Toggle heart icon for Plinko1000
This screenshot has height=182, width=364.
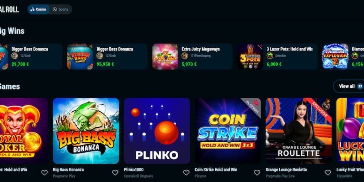[186, 173]
